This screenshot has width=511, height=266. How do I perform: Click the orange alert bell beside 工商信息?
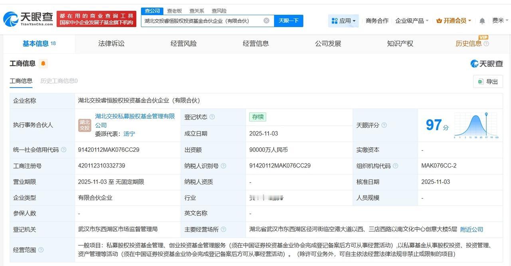(43, 64)
